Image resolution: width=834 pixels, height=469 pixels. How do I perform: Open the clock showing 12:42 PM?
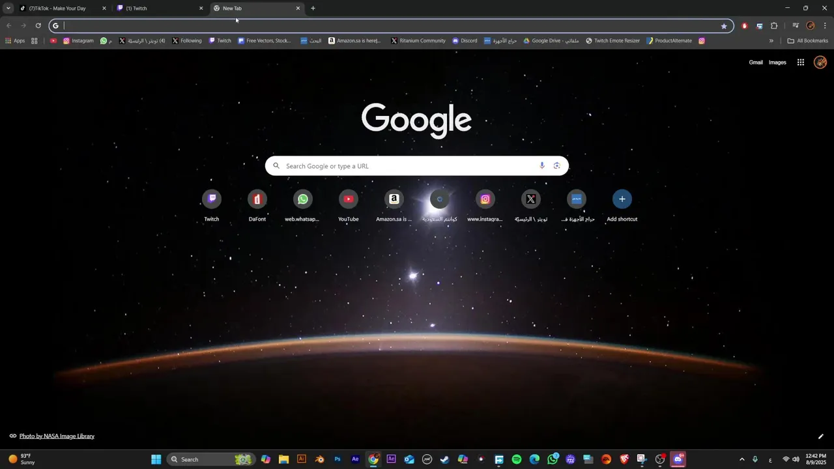816,459
